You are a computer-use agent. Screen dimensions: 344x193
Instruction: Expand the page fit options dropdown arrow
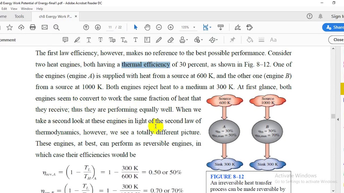[x=210, y=27]
